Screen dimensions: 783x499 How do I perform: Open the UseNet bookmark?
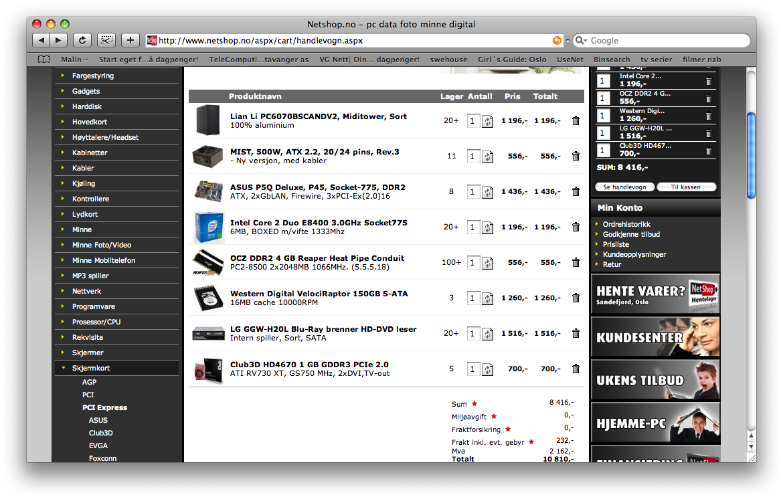pos(570,60)
